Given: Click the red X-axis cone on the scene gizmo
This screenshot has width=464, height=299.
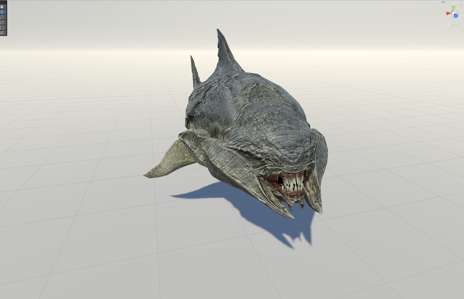Looking at the screenshot, I should tap(449, 13).
